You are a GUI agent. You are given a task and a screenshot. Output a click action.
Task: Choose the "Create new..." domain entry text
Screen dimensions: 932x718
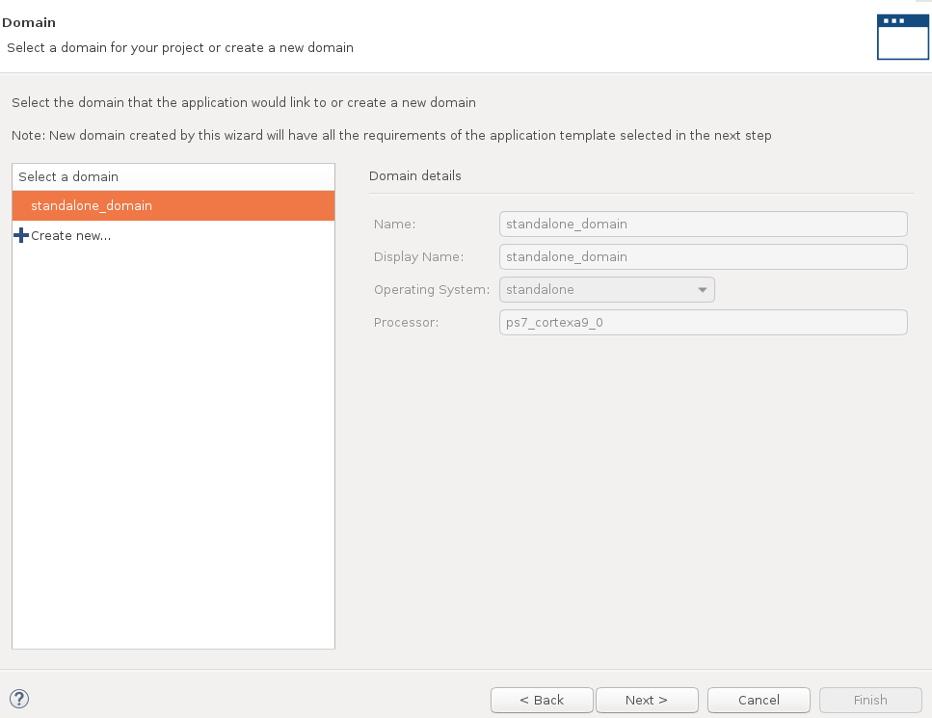pos(71,235)
